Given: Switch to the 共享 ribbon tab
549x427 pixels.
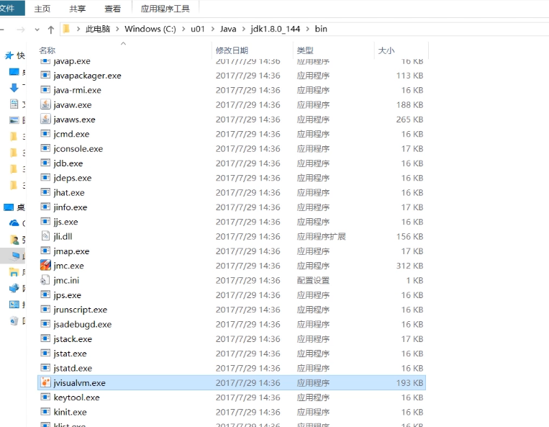Looking at the screenshot, I should [78, 9].
